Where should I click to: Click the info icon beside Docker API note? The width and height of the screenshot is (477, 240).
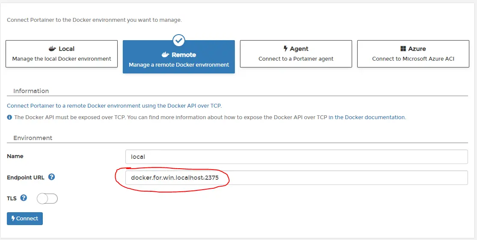pos(9,117)
